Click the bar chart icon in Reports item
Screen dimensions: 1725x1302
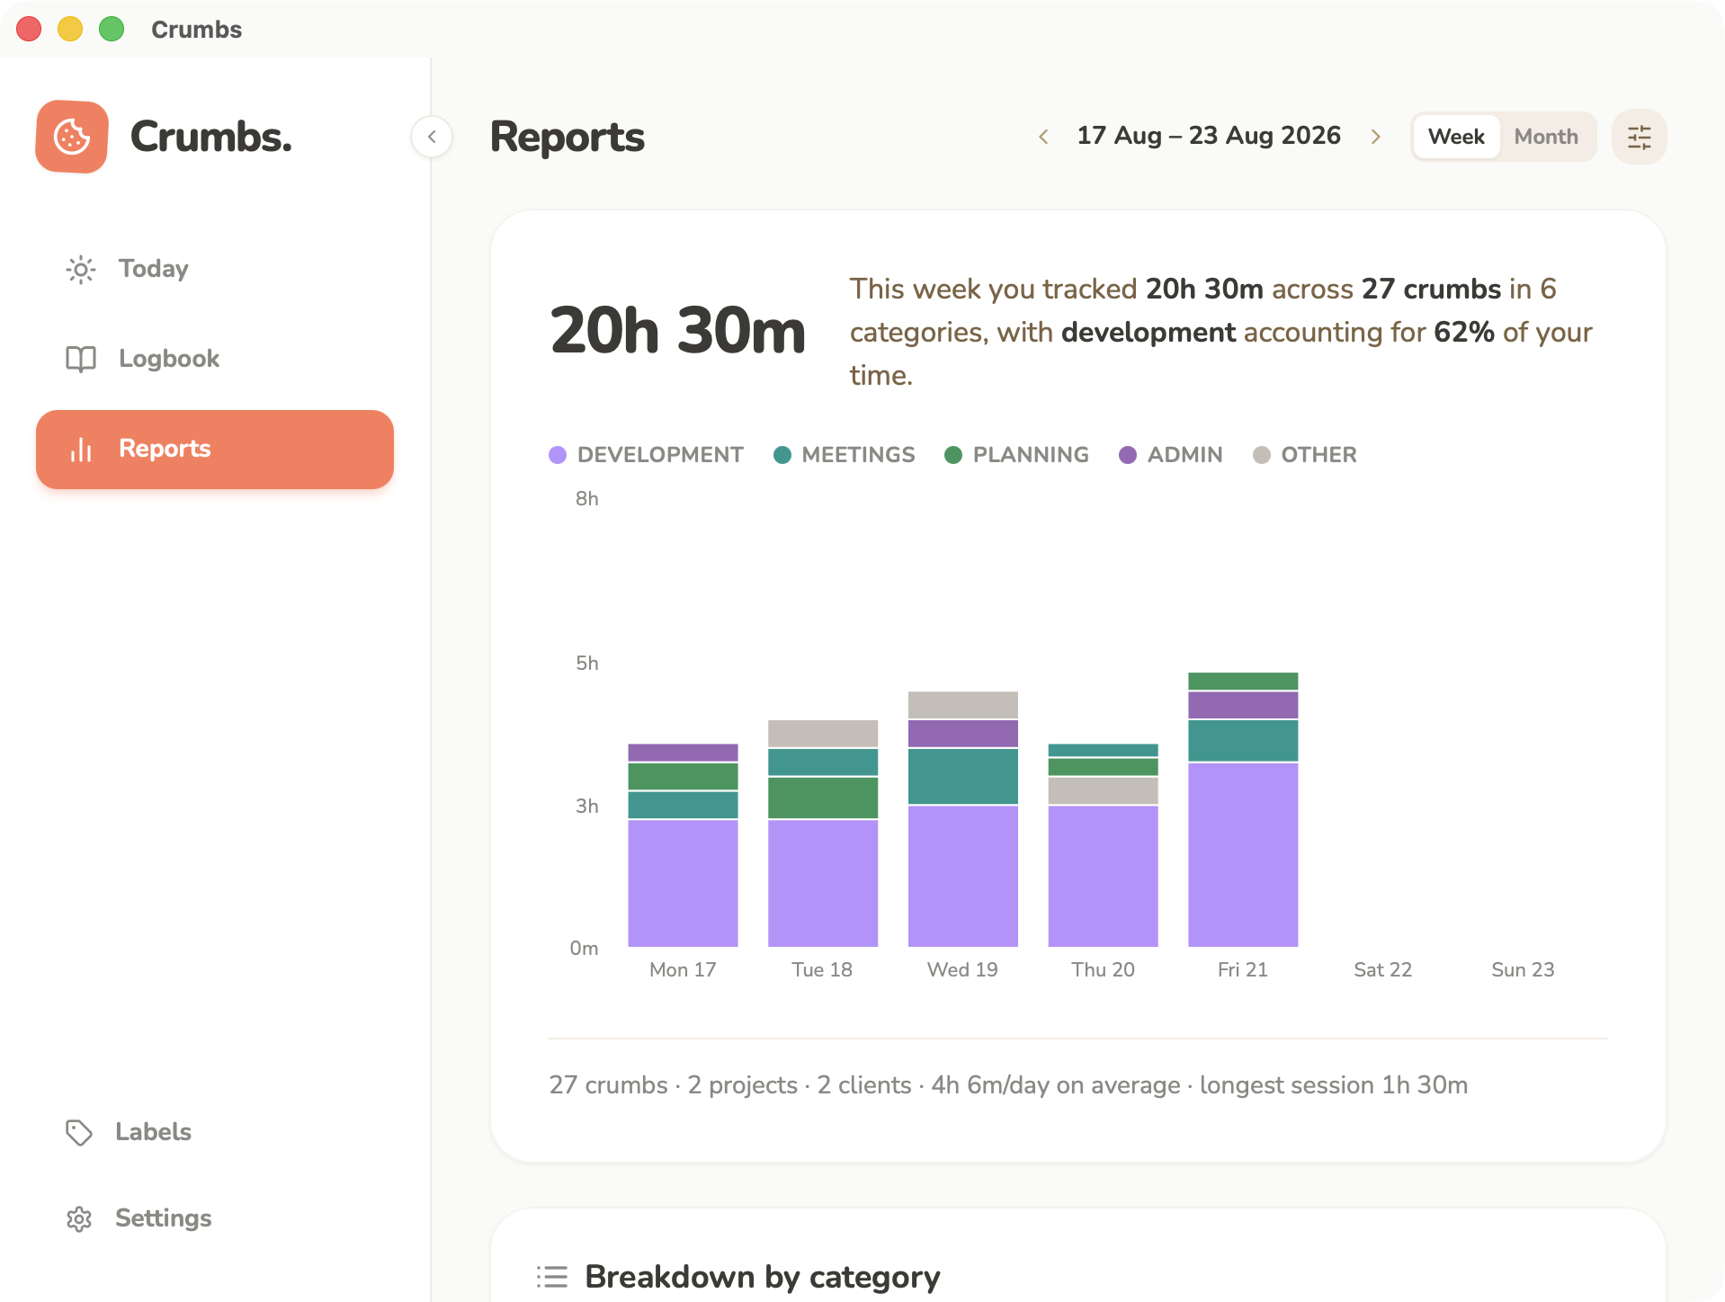coord(81,449)
